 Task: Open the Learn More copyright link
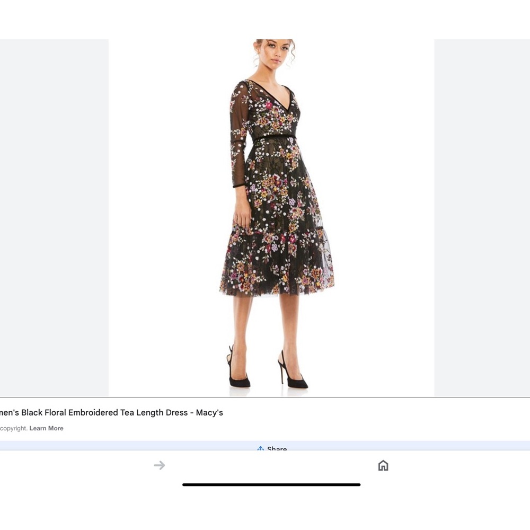click(46, 428)
